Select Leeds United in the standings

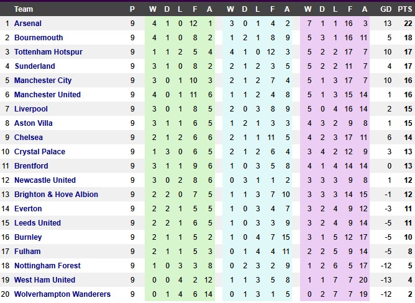(37, 223)
